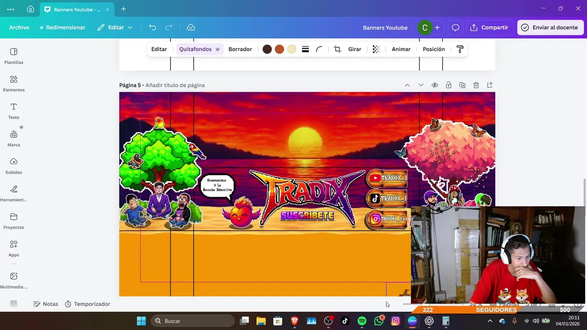Screen dimensions: 587x330
Task: Open the Subidos uploads panel
Action: [14, 166]
